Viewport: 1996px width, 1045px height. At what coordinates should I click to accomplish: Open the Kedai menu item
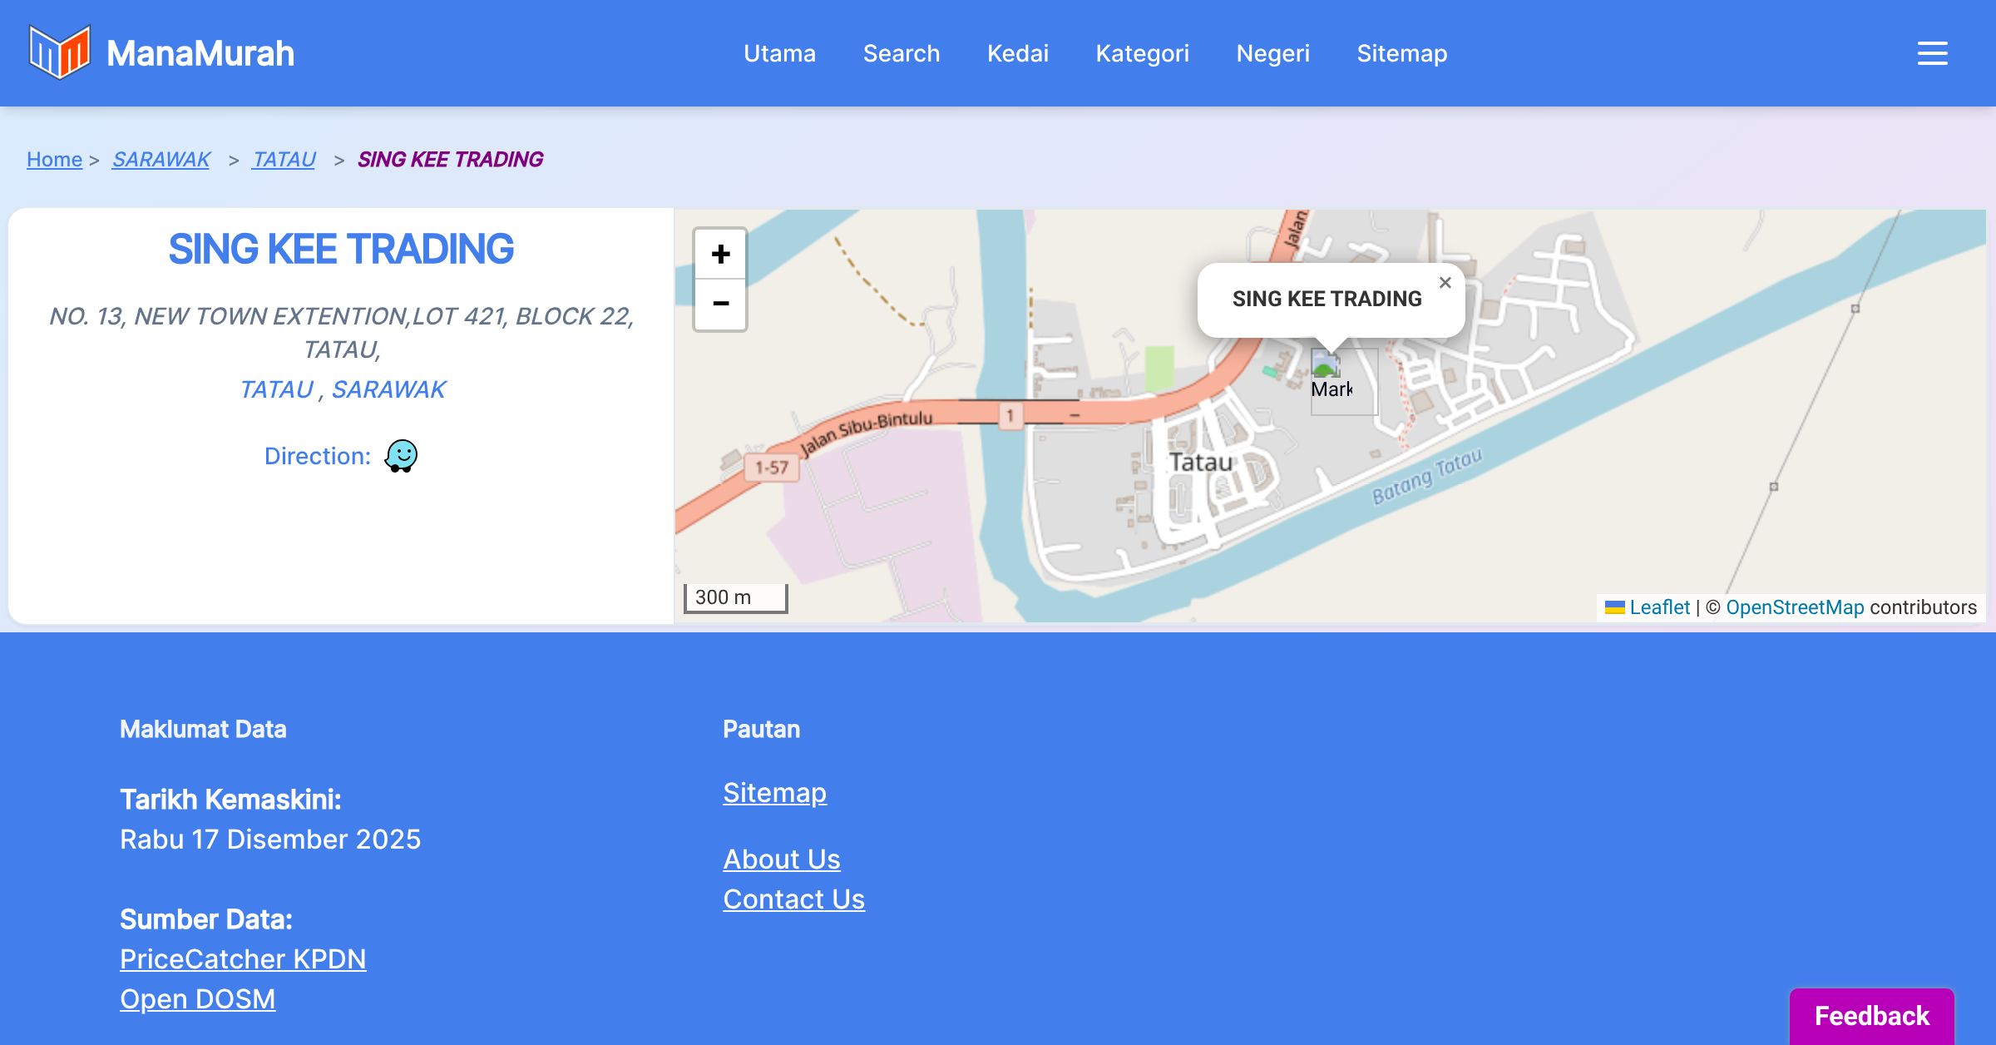pos(1017,53)
